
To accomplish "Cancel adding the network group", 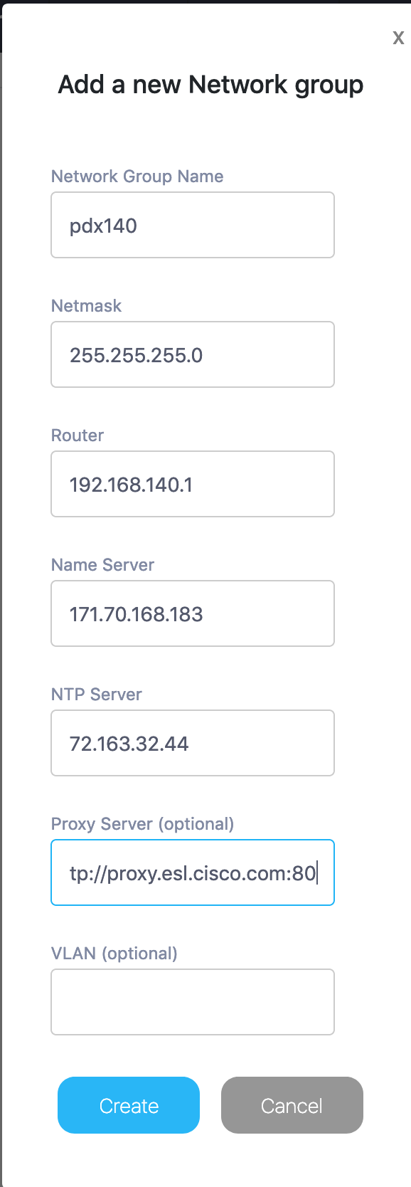I will click(292, 1105).
